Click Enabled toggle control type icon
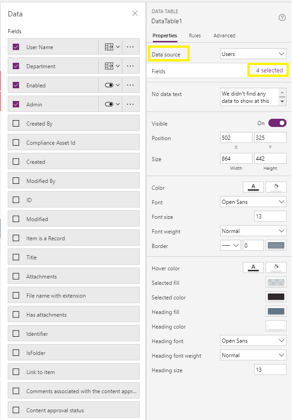 pos(109,85)
